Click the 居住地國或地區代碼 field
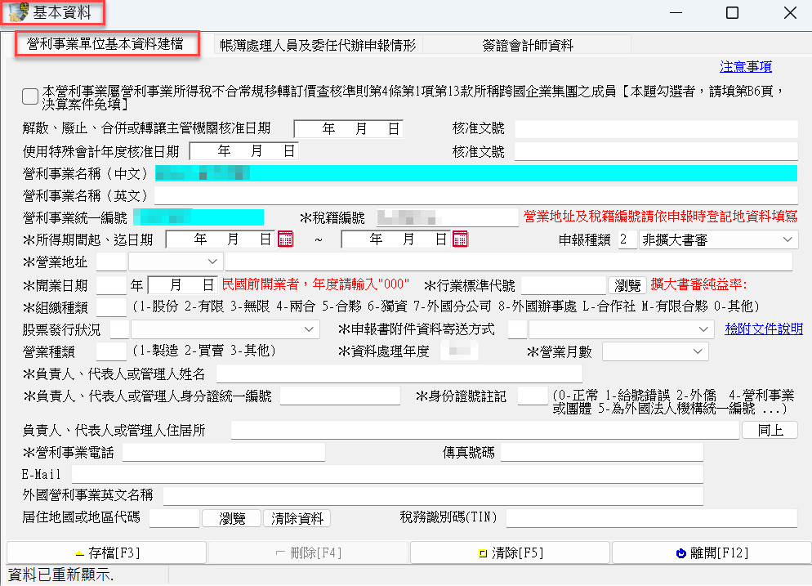This screenshot has height=586, width=812. point(175,518)
